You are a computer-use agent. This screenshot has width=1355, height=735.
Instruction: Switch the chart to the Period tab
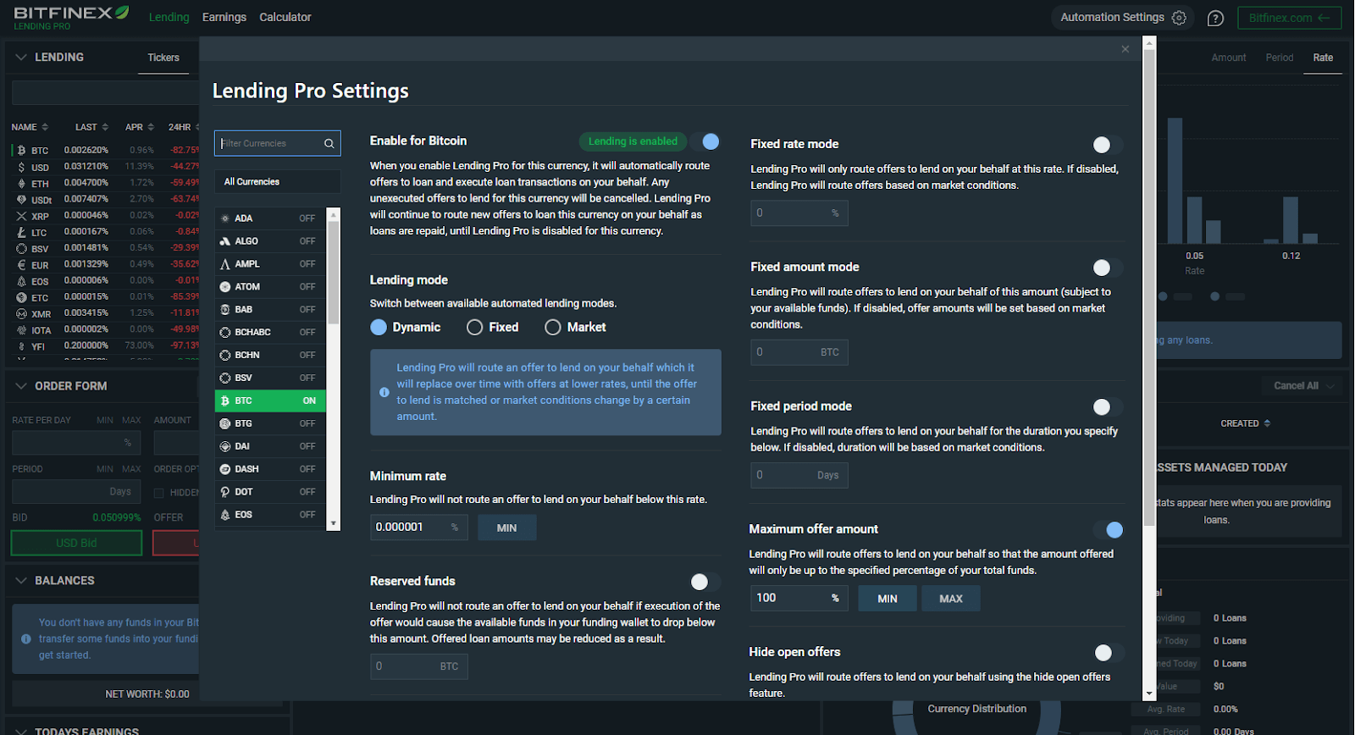(x=1280, y=58)
